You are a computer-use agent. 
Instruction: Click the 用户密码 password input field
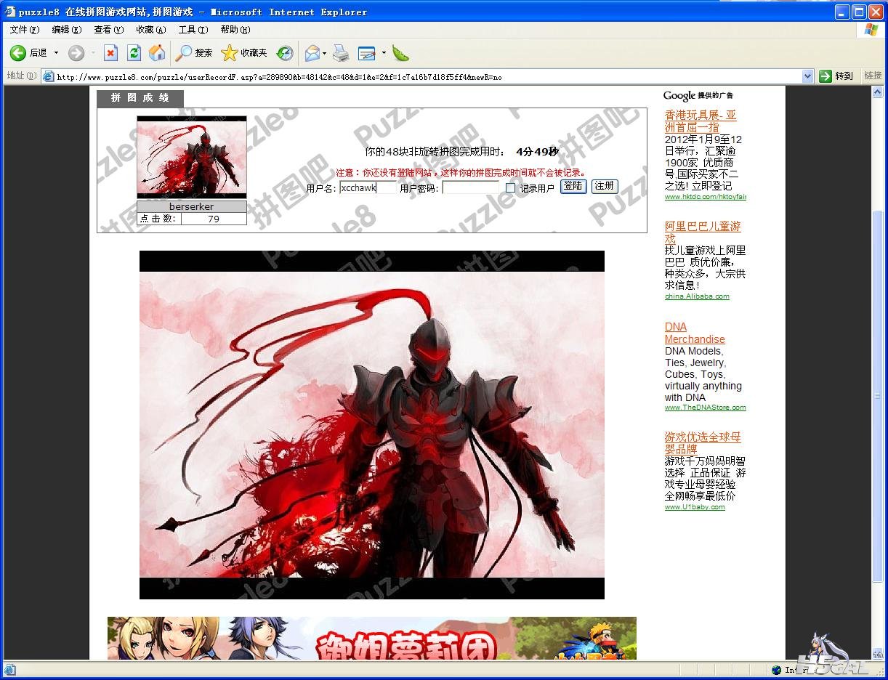[471, 188]
